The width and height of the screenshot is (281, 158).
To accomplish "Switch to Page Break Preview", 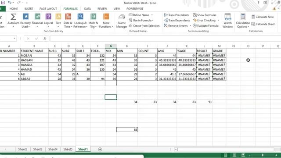I will (243, 155).
